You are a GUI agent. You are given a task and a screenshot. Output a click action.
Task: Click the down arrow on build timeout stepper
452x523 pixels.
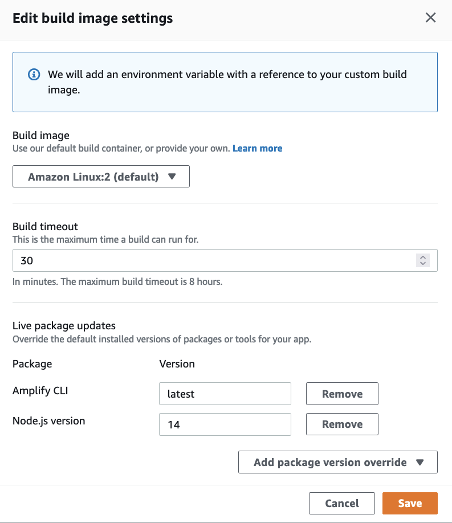(x=423, y=263)
